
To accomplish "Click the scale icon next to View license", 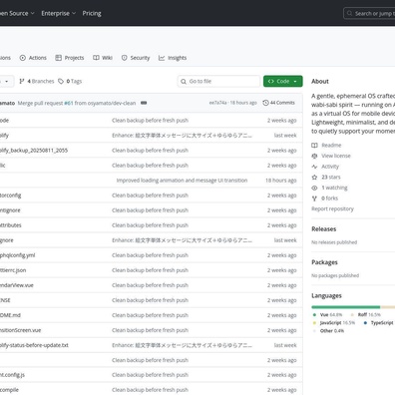I will 314,156.
